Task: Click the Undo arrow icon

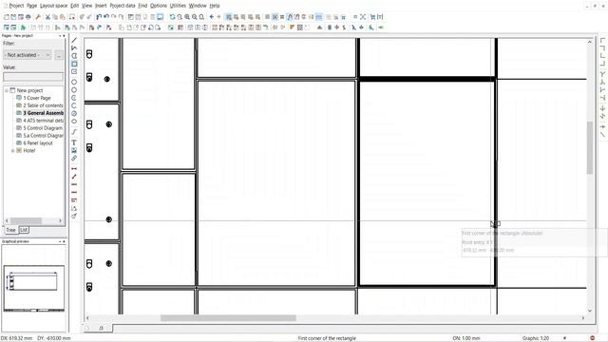Action: click(x=106, y=17)
